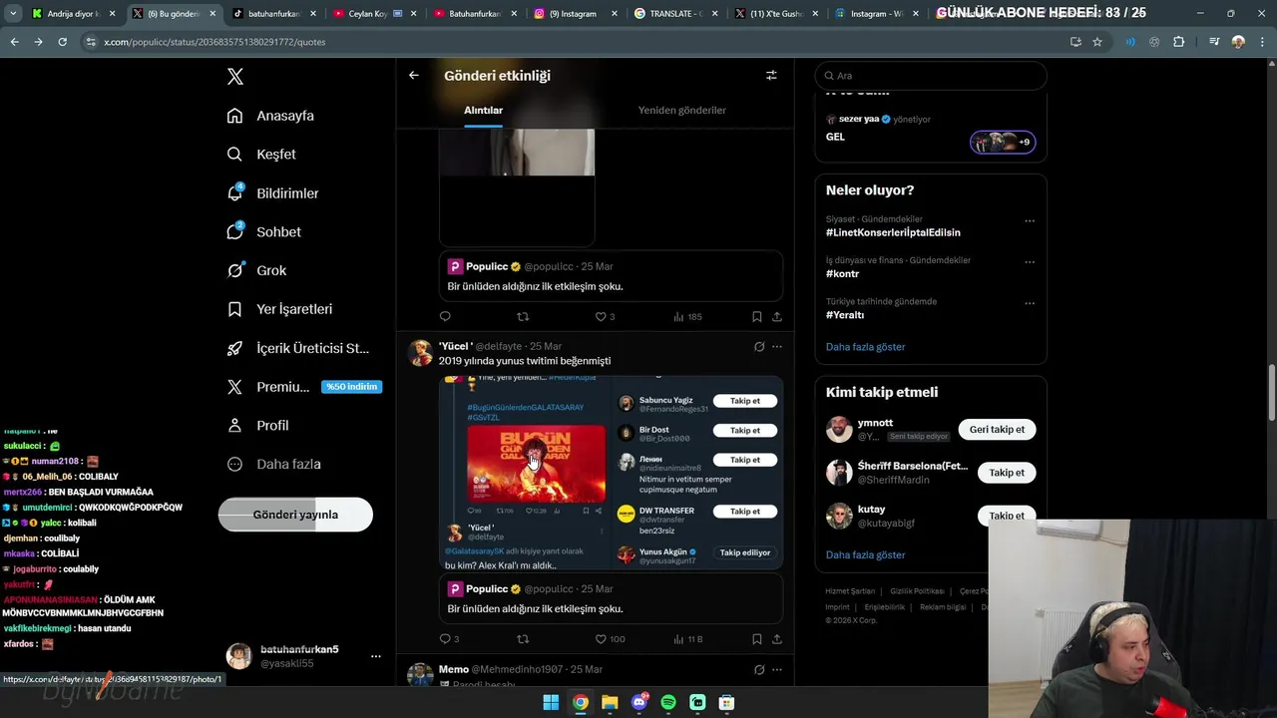This screenshot has width=1277, height=718.
Task: Open Grok explain icon on Yücel's post
Action: point(759,347)
